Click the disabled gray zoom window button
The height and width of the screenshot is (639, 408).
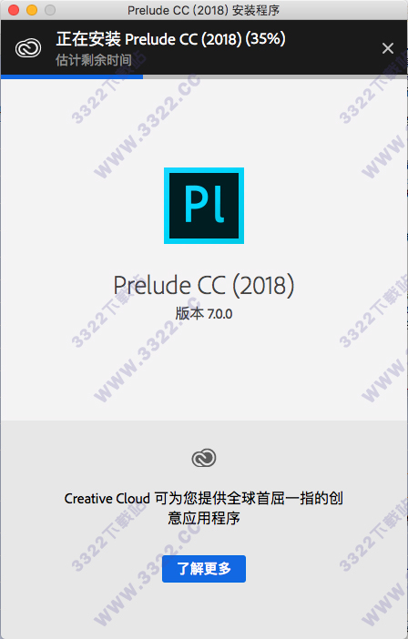(50, 10)
